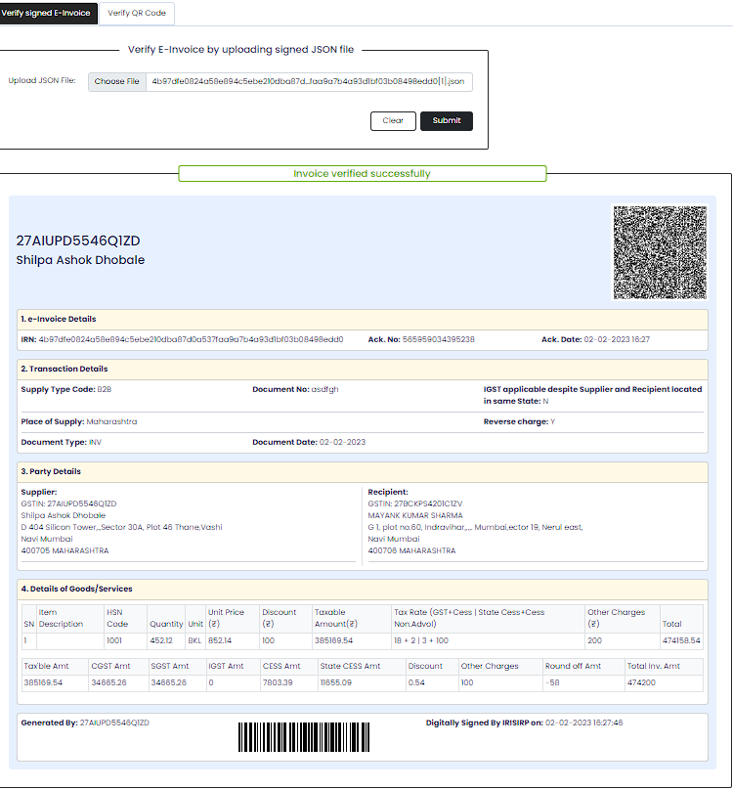Click the supplier GSTIN 27AIUPD5546Q1ZD heading
Image resolution: width=733 pixels, height=789 pixels.
pyautogui.click(x=78, y=241)
